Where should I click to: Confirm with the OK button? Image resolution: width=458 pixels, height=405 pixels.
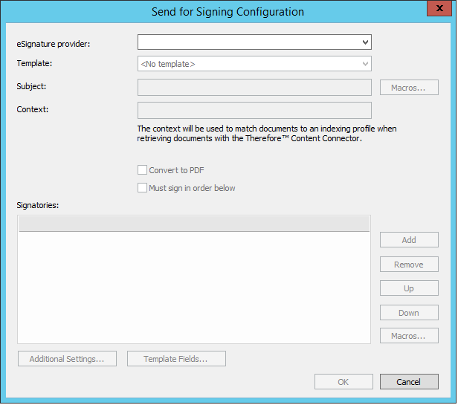[343, 382]
